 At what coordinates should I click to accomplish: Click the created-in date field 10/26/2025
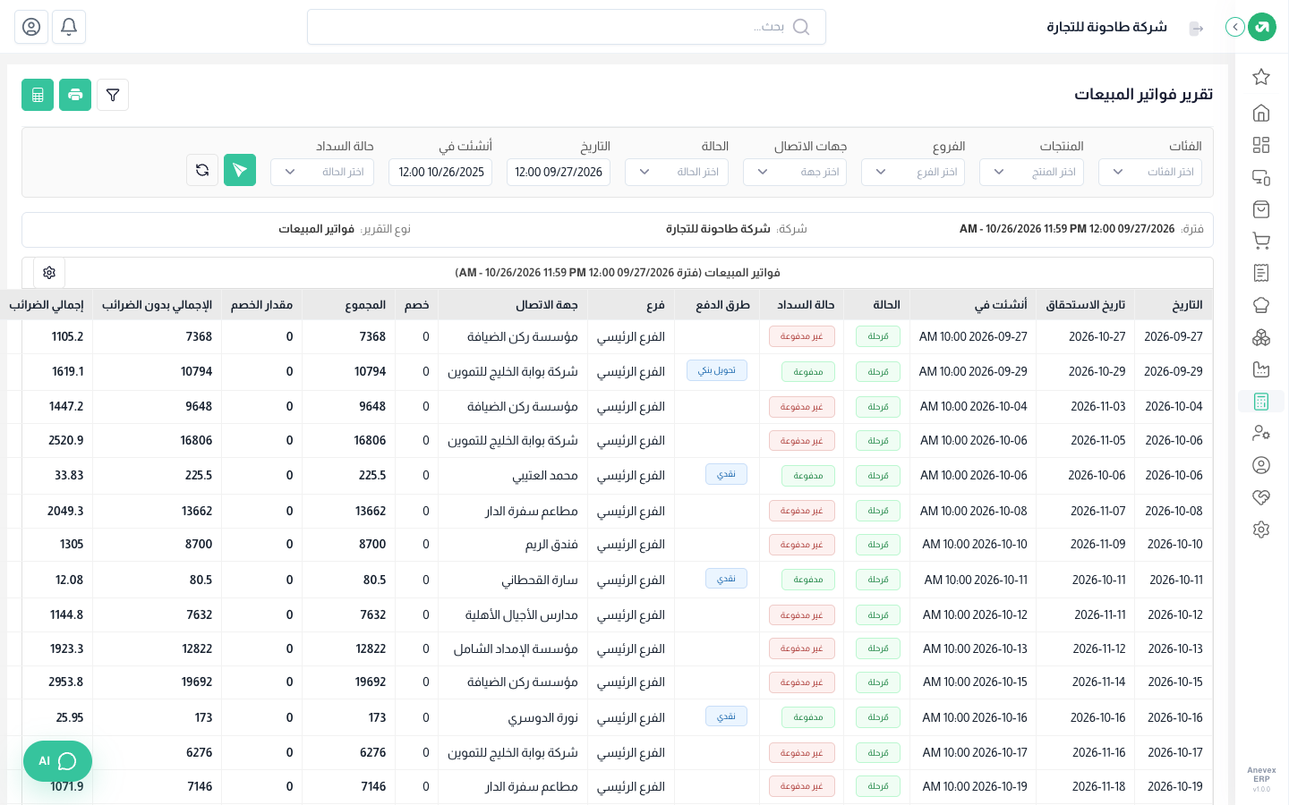click(440, 172)
